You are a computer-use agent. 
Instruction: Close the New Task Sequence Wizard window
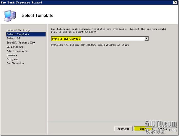[175, 2]
